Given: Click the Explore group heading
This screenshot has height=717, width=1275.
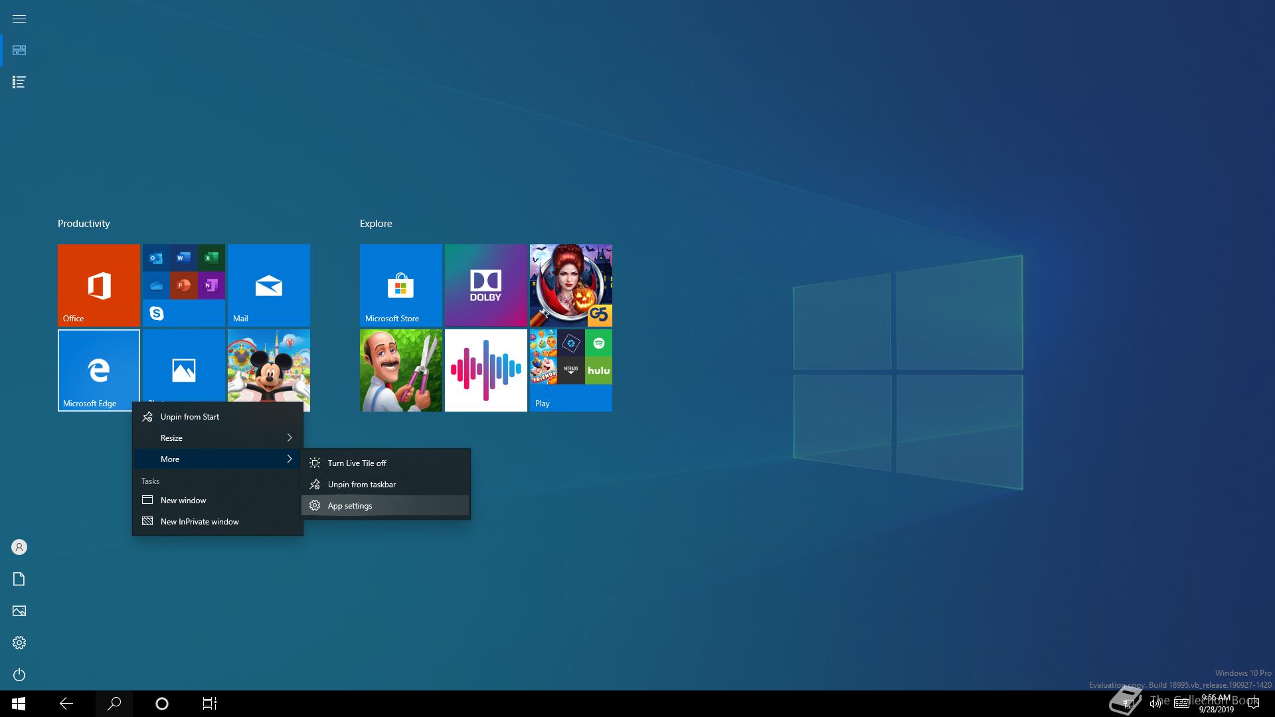Looking at the screenshot, I should point(376,224).
